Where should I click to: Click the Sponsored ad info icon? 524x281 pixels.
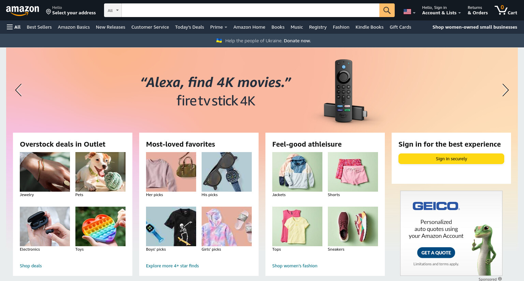[x=500, y=279]
